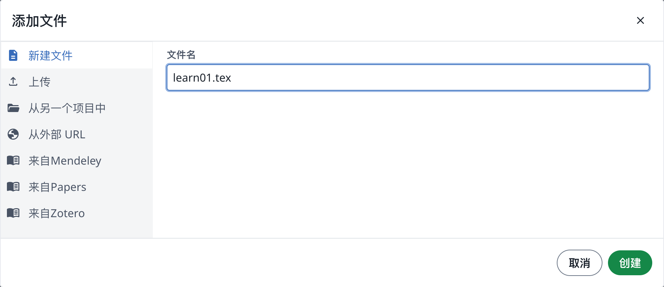This screenshot has width=664, height=287.
Task: Click the globe icon for external URL
Action: point(13,134)
